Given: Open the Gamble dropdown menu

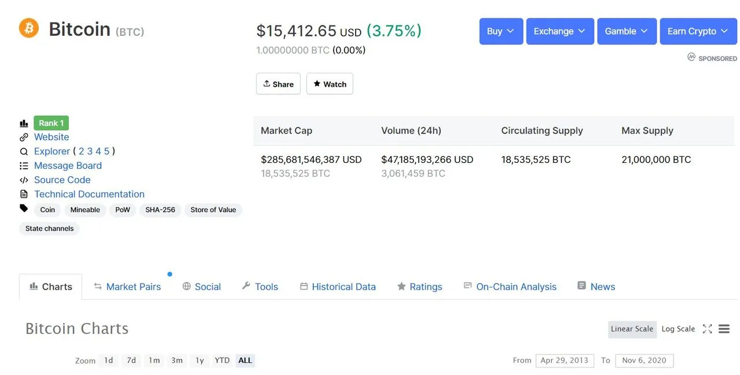Looking at the screenshot, I should (x=627, y=31).
